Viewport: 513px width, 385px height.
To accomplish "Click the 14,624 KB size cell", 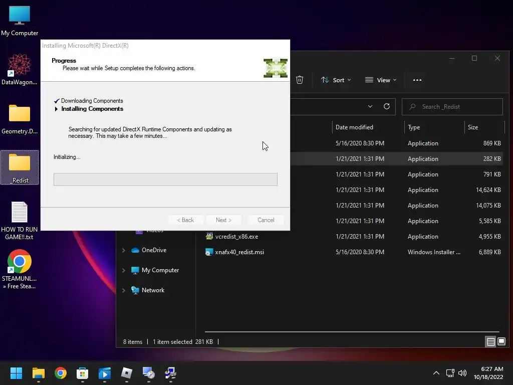I will pyautogui.click(x=488, y=190).
